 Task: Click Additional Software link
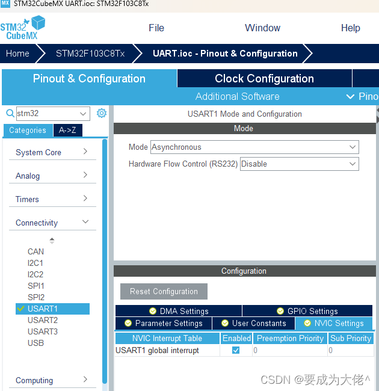click(x=238, y=96)
